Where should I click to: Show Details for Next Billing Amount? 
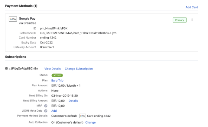(x=73, y=101)
